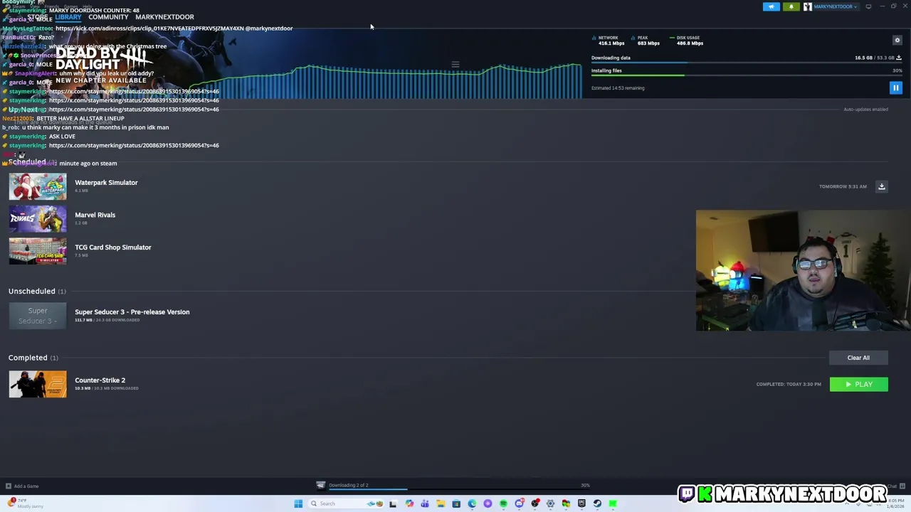The height and width of the screenshot is (512, 911).
Task: Open the MARKYNEXTDOOR profile tab
Action: pos(164,17)
